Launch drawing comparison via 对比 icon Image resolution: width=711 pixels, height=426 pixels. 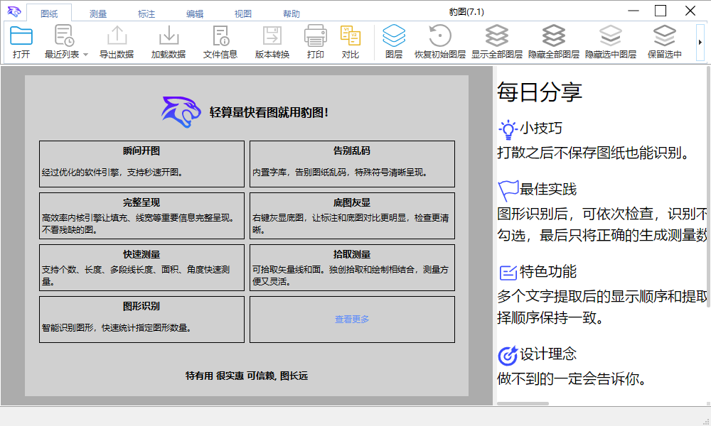coord(350,39)
